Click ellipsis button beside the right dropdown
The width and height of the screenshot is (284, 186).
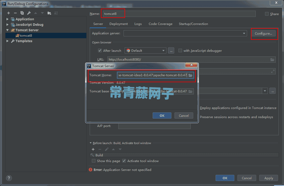coord(273,91)
